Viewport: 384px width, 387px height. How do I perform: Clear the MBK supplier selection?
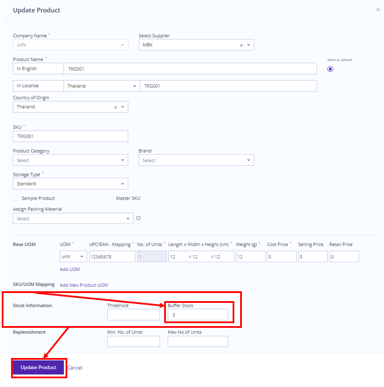click(x=241, y=45)
